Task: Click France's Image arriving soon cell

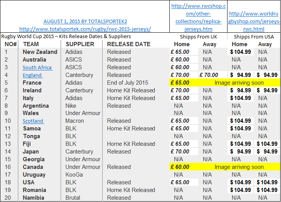Action: pos(239,83)
